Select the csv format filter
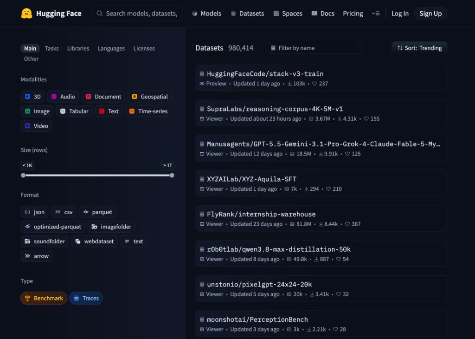This screenshot has height=339, width=475. click(x=64, y=212)
